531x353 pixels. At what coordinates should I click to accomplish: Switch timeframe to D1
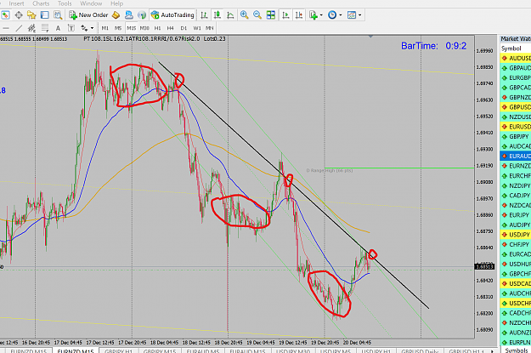pyautogui.click(x=184, y=28)
